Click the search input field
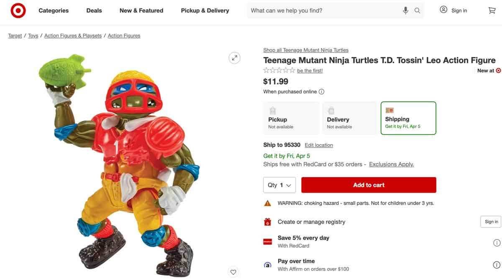Viewport: 502px width, 279px height. click(x=322, y=10)
